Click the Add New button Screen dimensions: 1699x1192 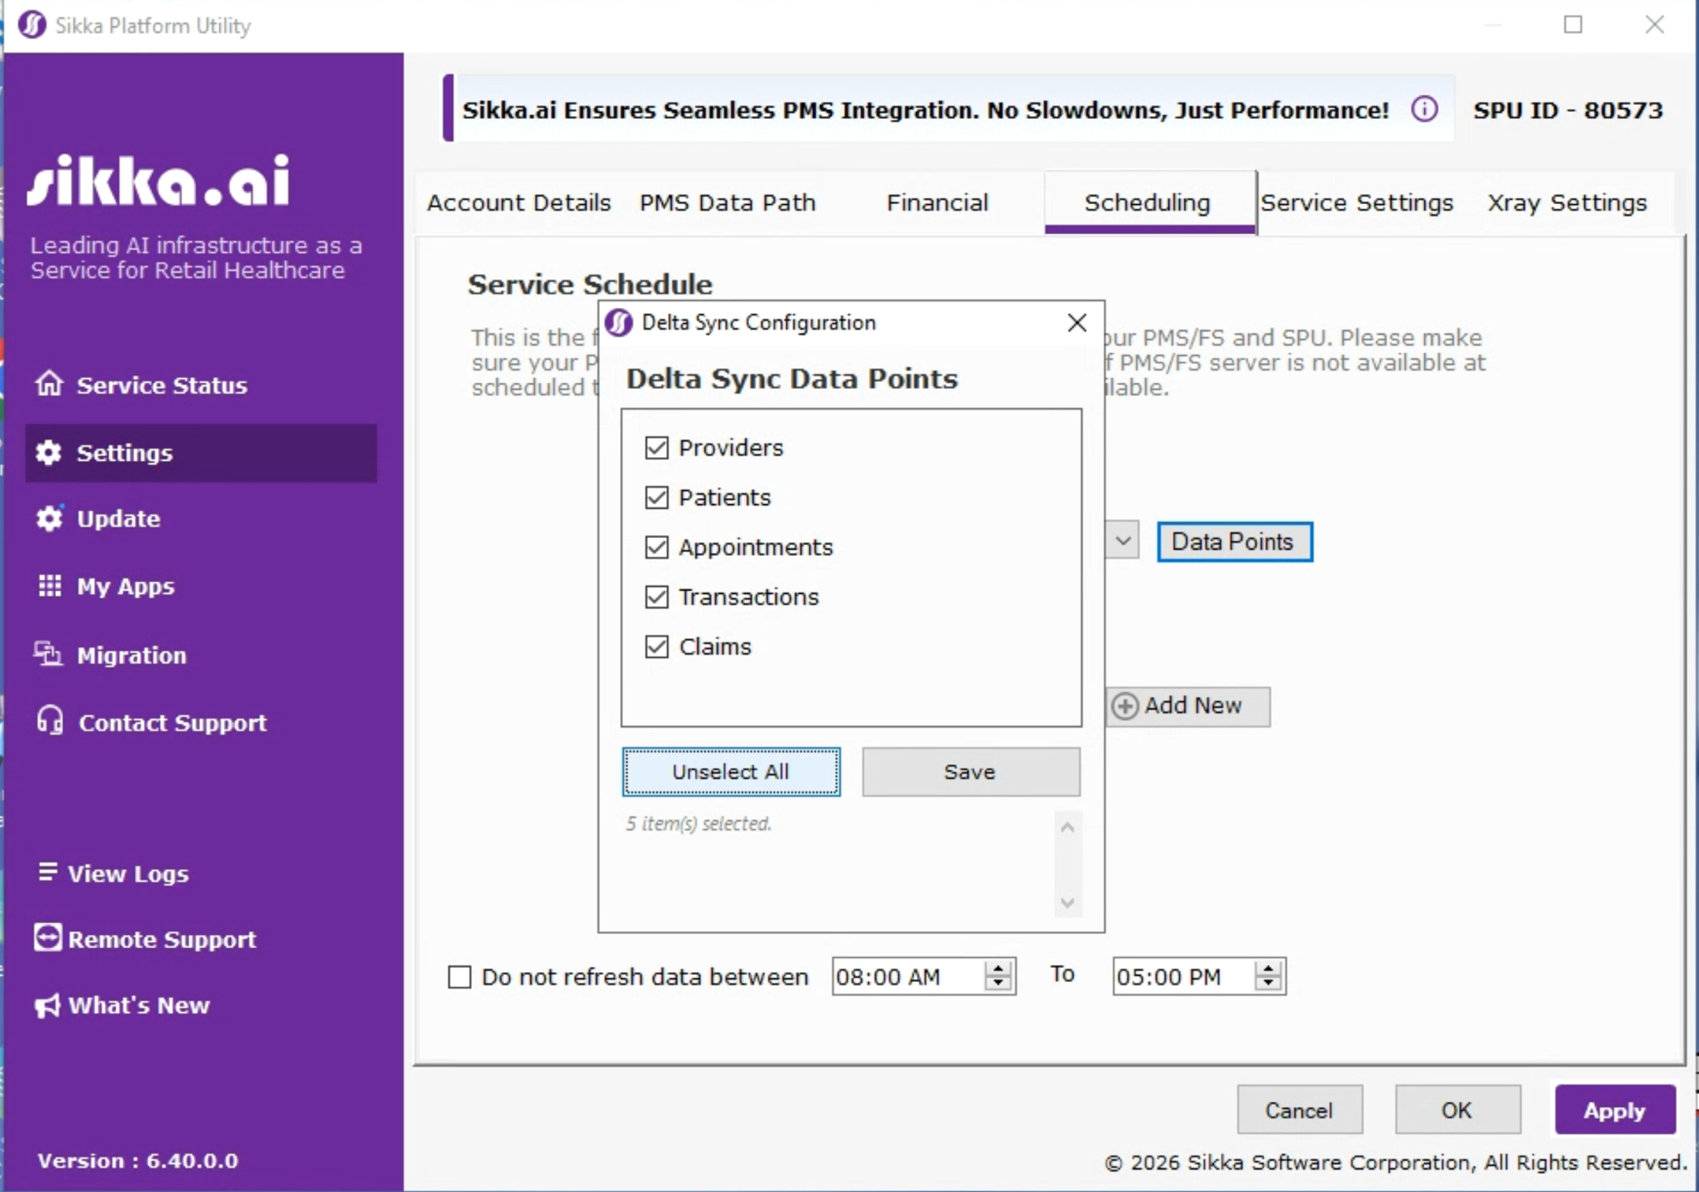coord(1188,706)
